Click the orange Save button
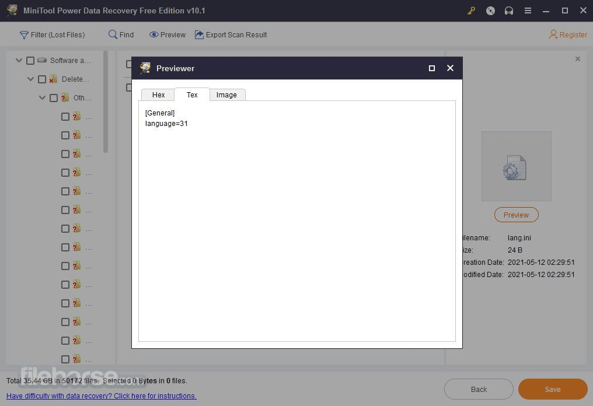 click(553, 389)
